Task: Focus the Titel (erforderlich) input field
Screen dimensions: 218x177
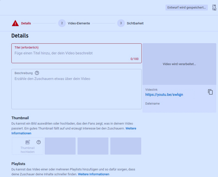Action: click(x=76, y=53)
